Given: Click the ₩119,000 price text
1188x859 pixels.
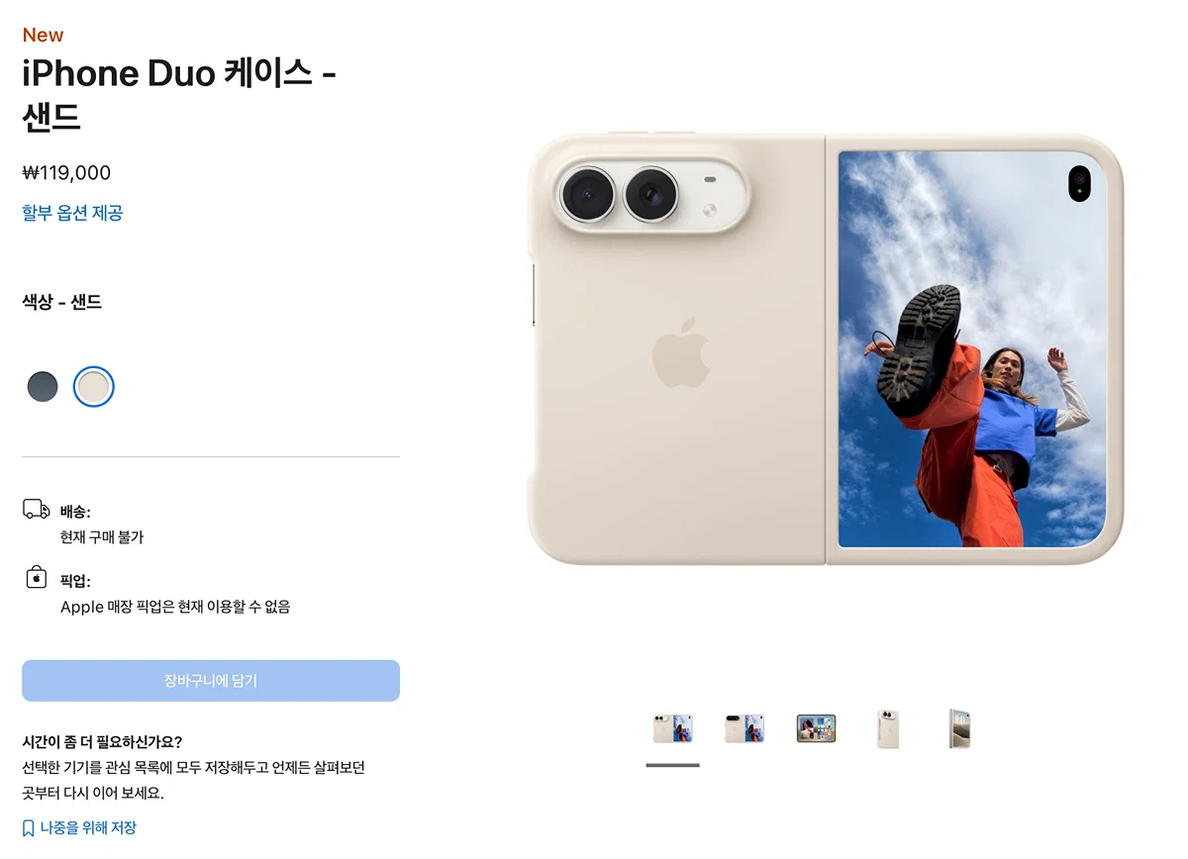Looking at the screenshot, I should click(x=66, y=173).
